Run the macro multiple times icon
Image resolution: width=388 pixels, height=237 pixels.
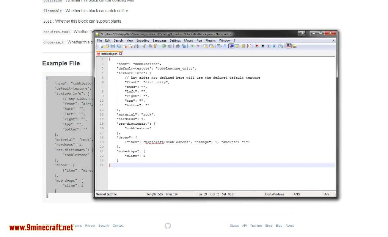coord(275,46)
